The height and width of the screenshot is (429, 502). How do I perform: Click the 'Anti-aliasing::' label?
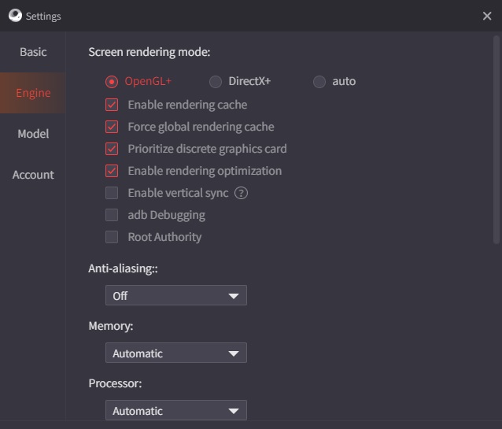point(123,268)
